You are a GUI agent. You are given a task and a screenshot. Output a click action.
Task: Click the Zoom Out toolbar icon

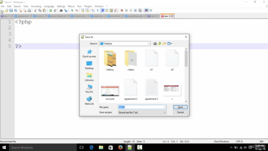point(76,10)
